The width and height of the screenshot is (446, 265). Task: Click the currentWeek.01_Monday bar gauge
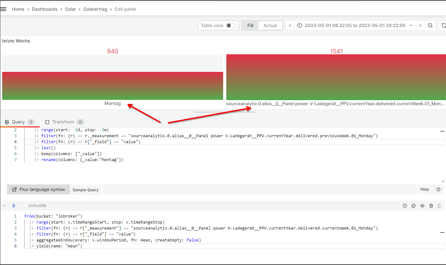coord(336,77)
